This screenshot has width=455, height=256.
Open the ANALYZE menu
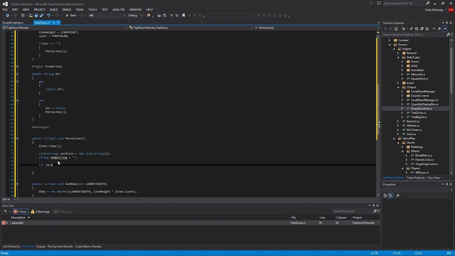[x=118, y=10]
